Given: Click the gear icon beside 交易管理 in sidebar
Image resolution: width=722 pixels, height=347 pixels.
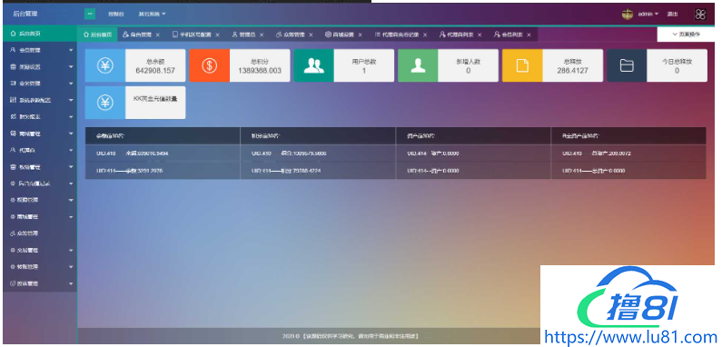Looking at the screenshot, I should (13, 250).
